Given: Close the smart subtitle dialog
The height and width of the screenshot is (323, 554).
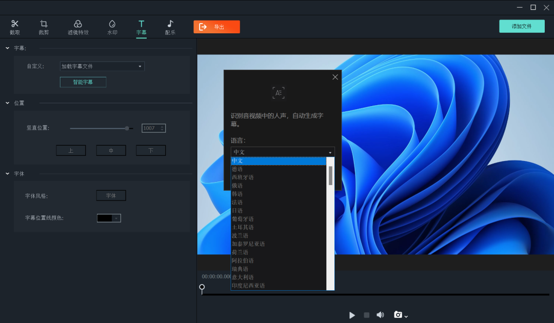Looking at the screenshot, I should click(335, 77).
